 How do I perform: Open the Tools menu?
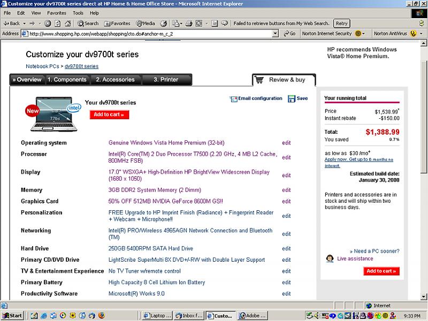click(78, 13)
